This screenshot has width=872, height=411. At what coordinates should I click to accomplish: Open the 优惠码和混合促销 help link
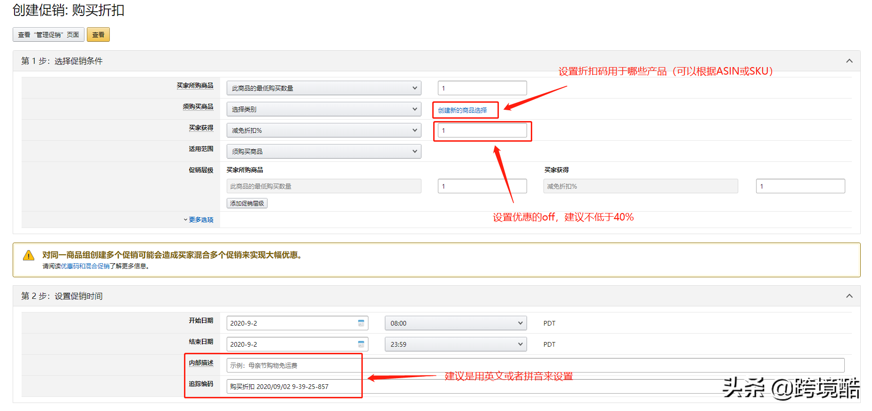click(85, 266)
